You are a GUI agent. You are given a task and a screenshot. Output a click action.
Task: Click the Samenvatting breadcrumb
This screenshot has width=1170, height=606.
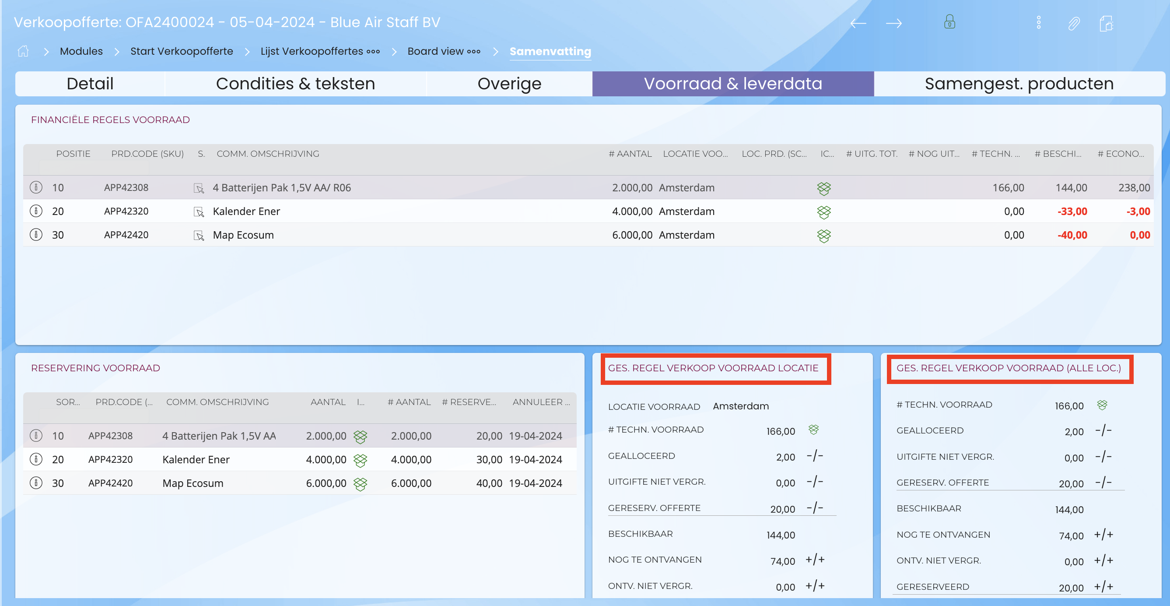(550, 51)
